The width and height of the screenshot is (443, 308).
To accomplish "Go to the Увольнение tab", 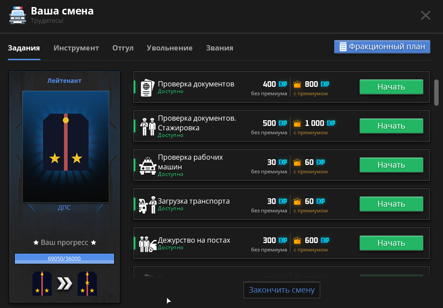I will (169, 48).
